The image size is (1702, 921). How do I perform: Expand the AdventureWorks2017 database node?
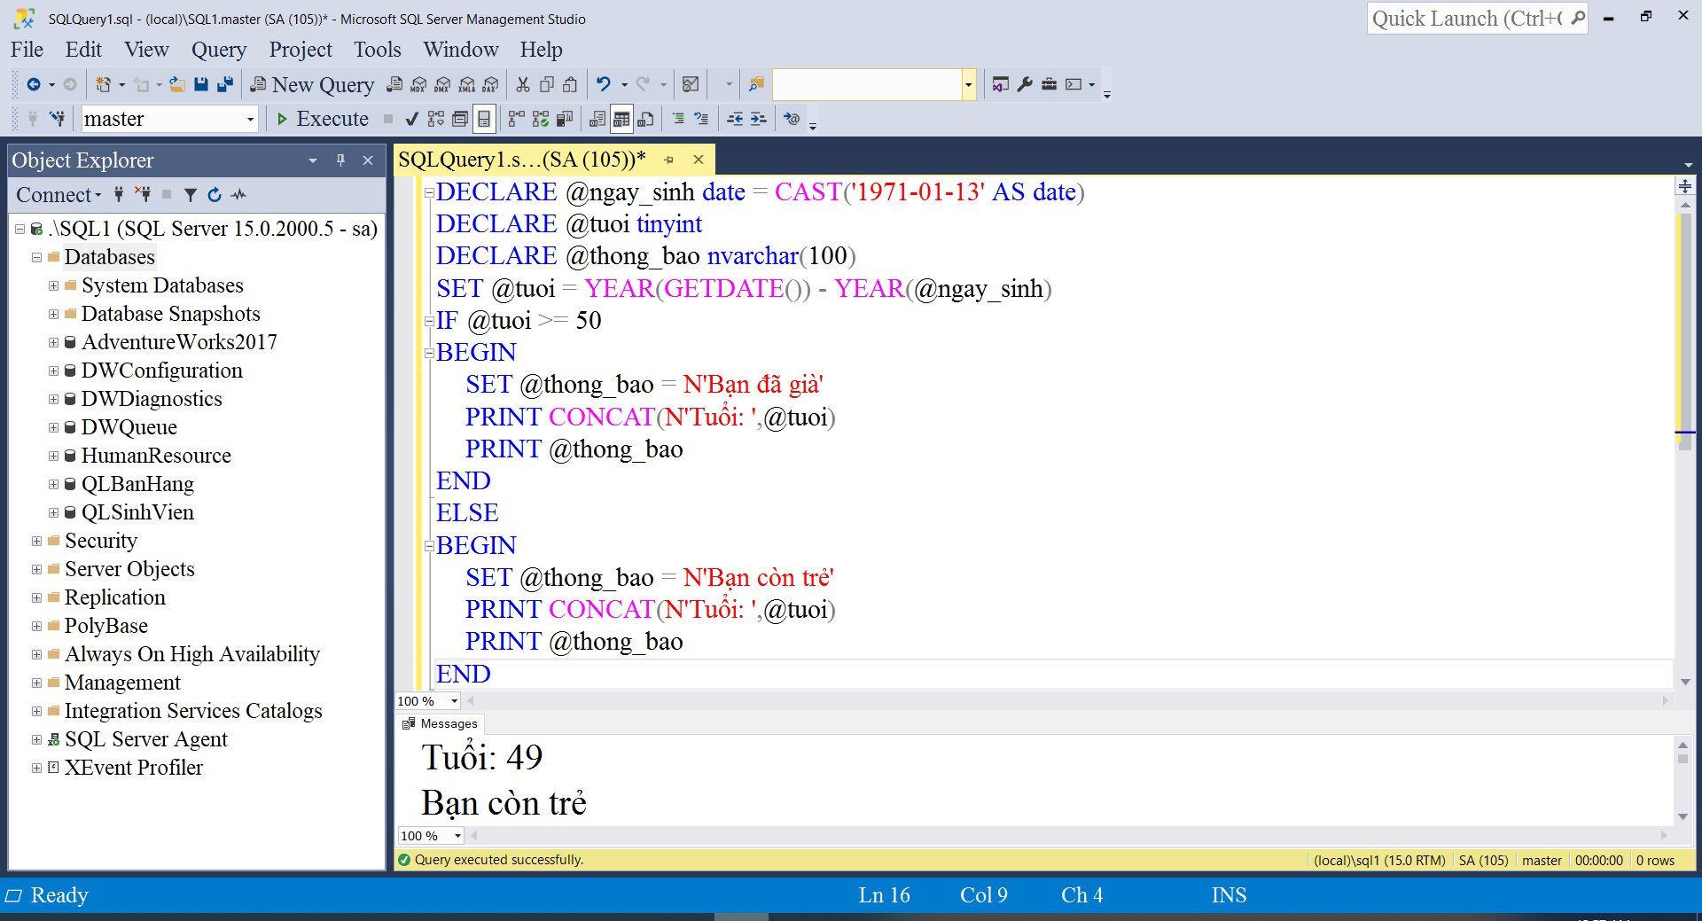(x=53, y=342)
